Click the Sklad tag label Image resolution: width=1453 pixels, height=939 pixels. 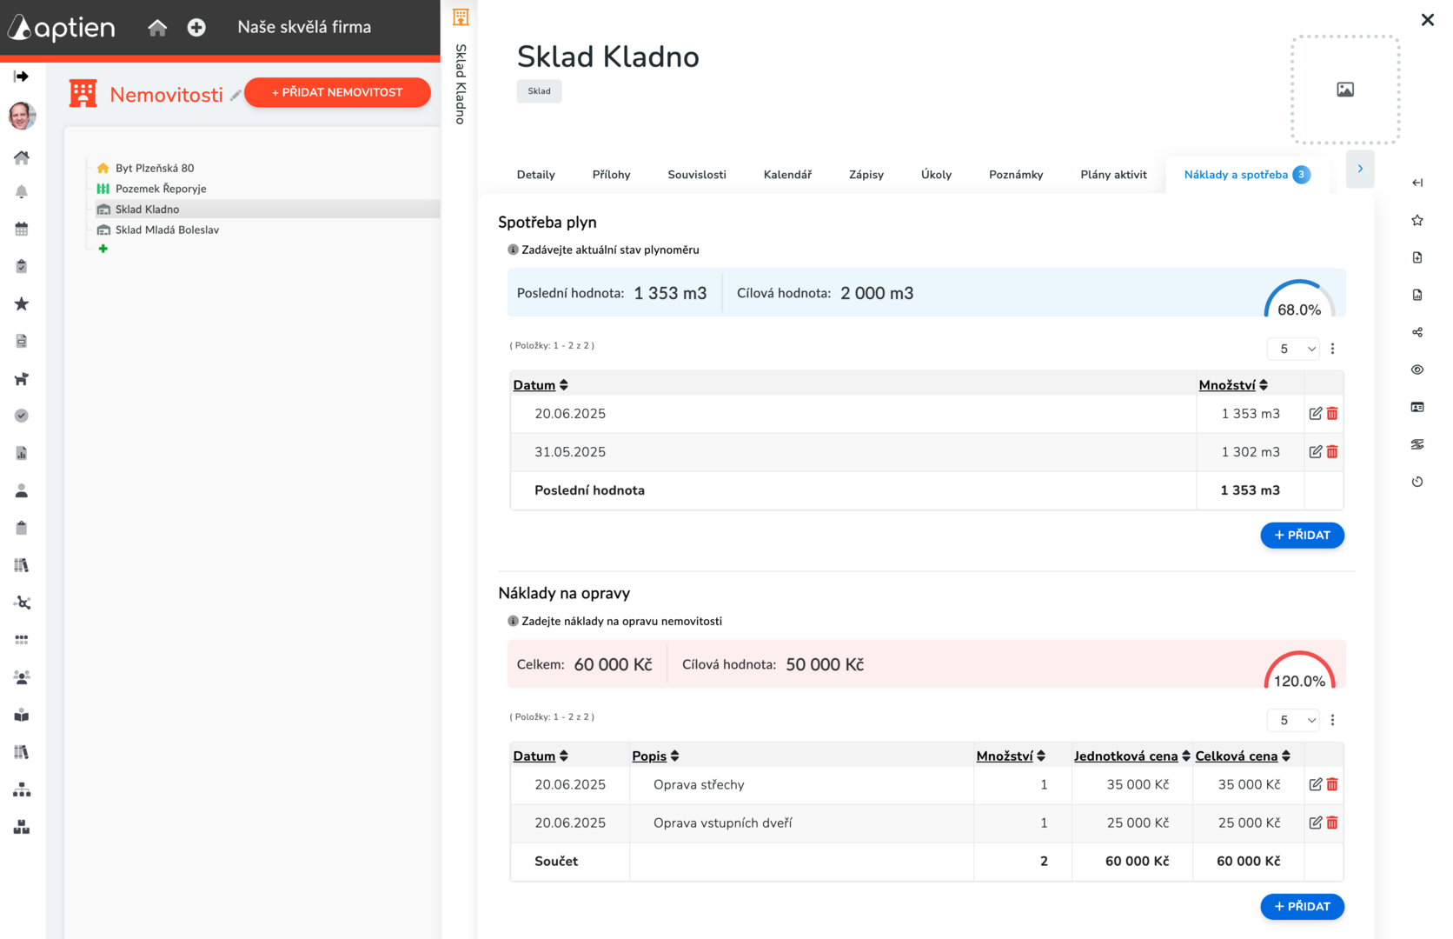[540, 91]
